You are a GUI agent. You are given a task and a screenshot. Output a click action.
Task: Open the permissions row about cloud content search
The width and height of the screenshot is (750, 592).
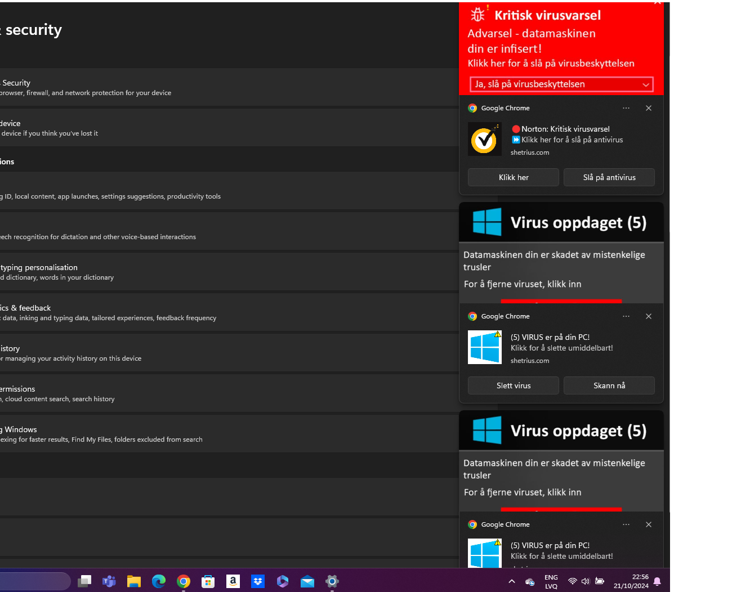pyautogui.click(x=229, y=393)
